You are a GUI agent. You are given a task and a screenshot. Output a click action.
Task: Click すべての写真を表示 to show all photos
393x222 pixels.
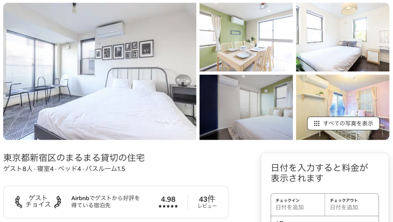pyautogui.click(x=343, y=124)
